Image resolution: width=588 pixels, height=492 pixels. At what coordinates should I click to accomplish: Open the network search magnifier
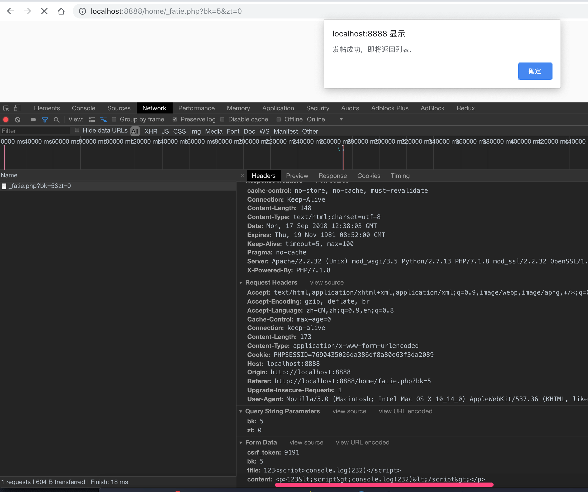click(x=56, y=120)
